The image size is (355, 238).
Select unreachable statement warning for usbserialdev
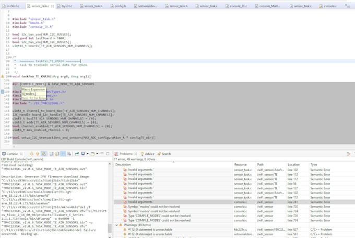pyautogui.click(x=234, y=234)
